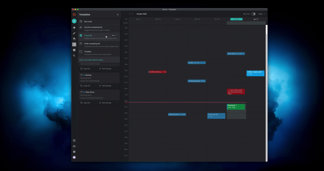Click the green plus create button
The height and width of the screenshot is (171, 324).
pyautogui.click(x=74, y=21)
